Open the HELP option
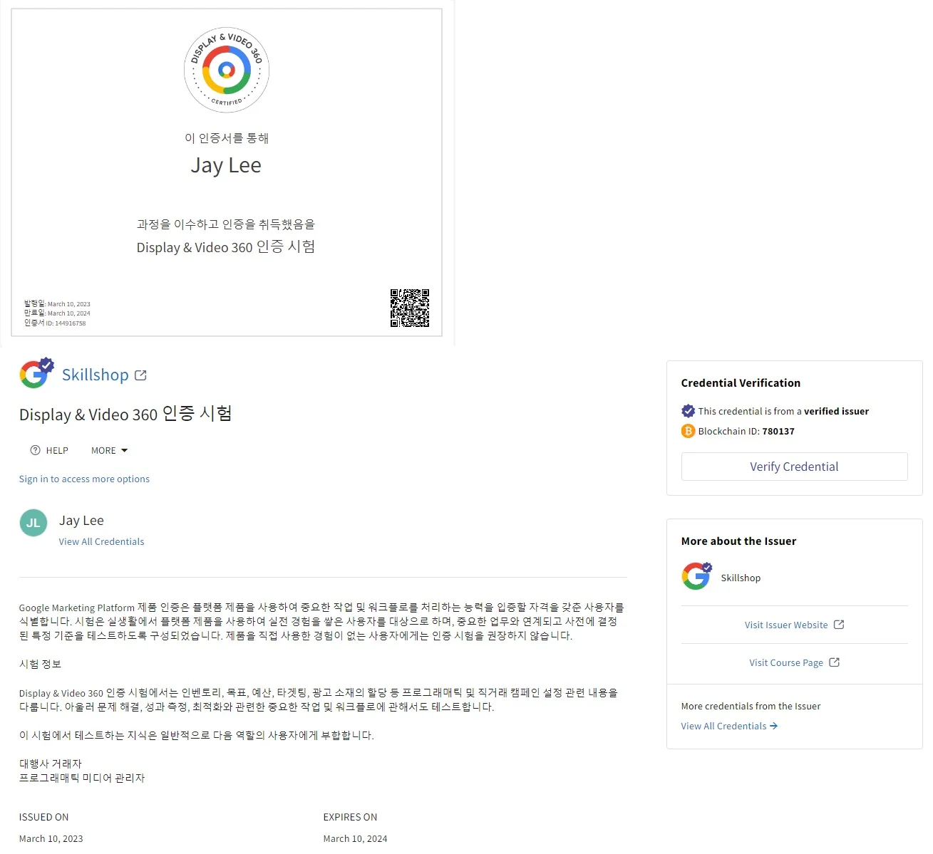 coord(49,450)
